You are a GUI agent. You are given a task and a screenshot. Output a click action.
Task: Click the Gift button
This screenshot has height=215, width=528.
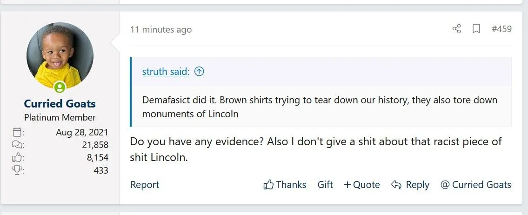325,185
